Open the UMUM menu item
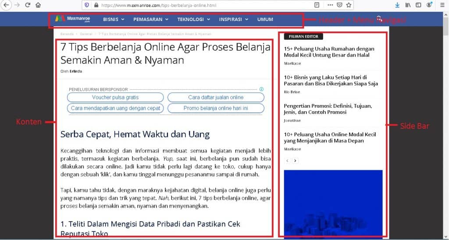The height and width of the screenshot is (240, 449). 265,19
